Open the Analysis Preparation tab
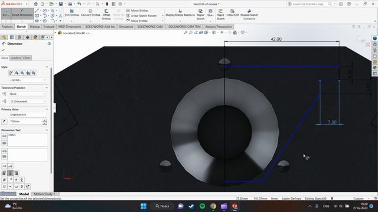 (219, 26)
